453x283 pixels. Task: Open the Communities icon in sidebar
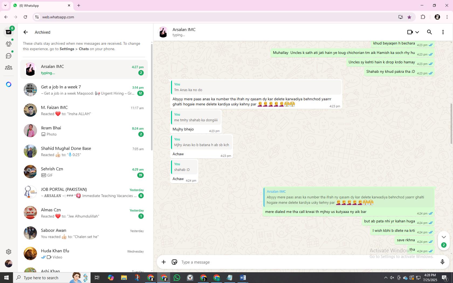click(x=9, y=68)
